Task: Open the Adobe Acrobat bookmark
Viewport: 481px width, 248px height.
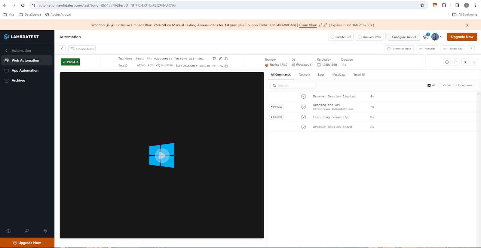Action: (x=58, y=14)
